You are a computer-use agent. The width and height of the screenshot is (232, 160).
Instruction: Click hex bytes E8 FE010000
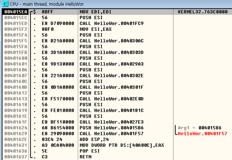(58, 110)
